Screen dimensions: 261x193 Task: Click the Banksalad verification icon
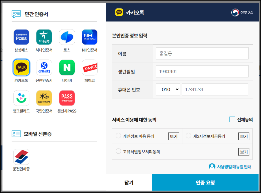click(21, 98)
